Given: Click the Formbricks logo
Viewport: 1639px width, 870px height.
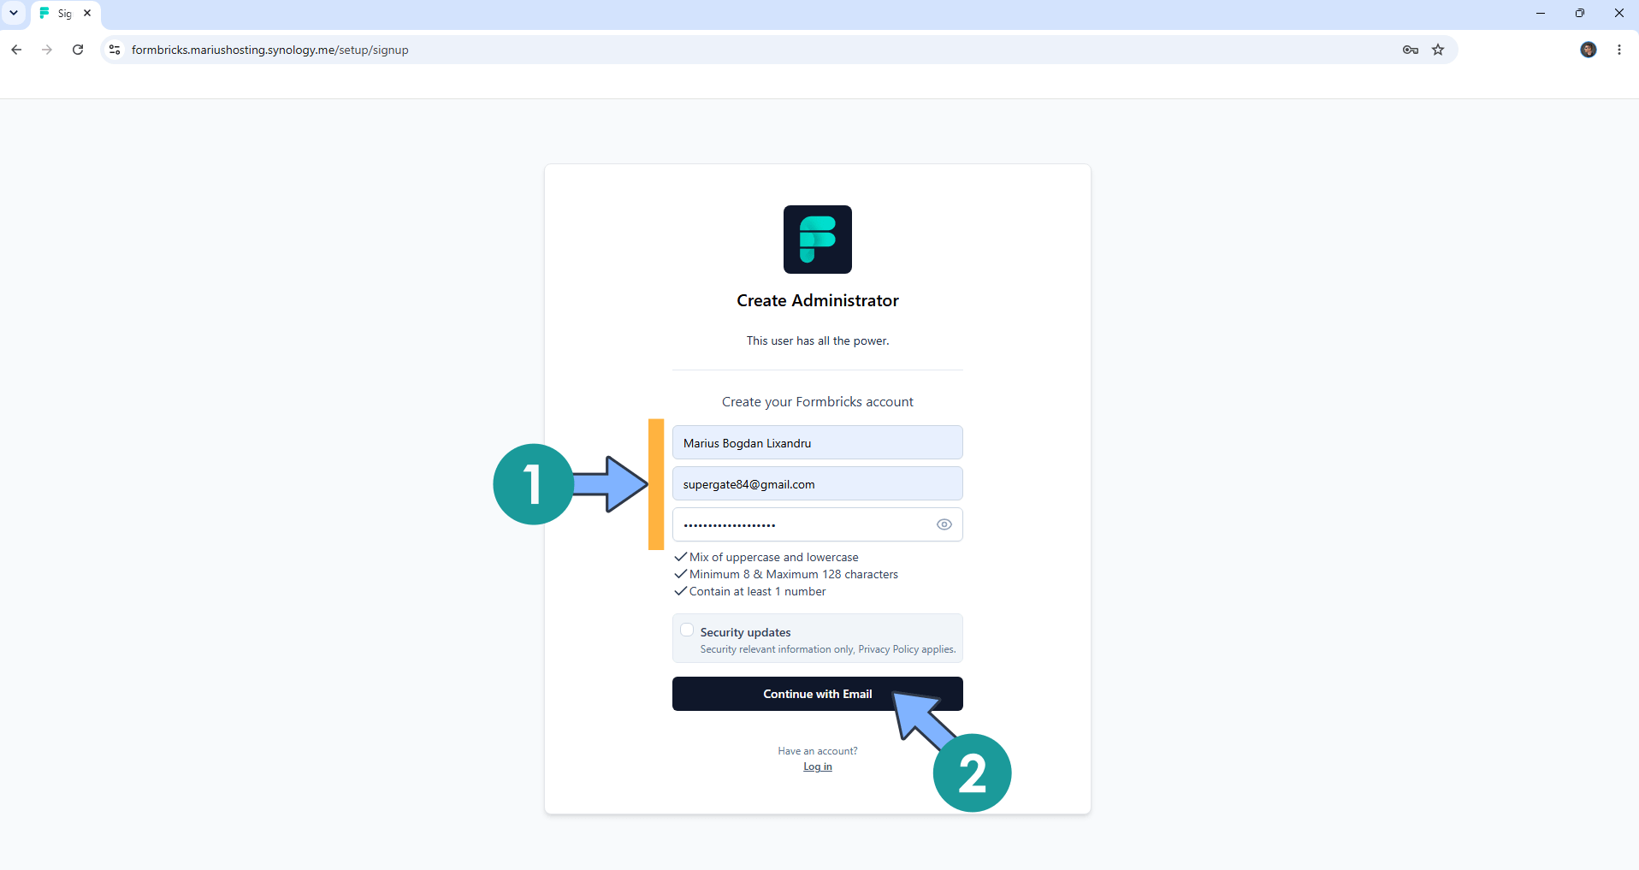Looking at the screenshot, I should (x=818, y=240).
